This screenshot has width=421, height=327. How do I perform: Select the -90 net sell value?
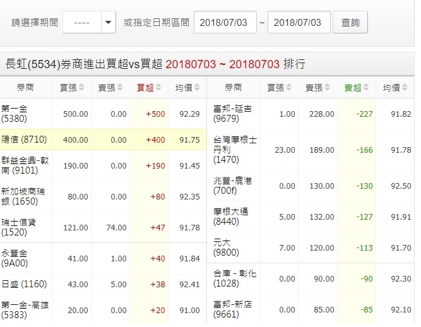tap(367, 278)
